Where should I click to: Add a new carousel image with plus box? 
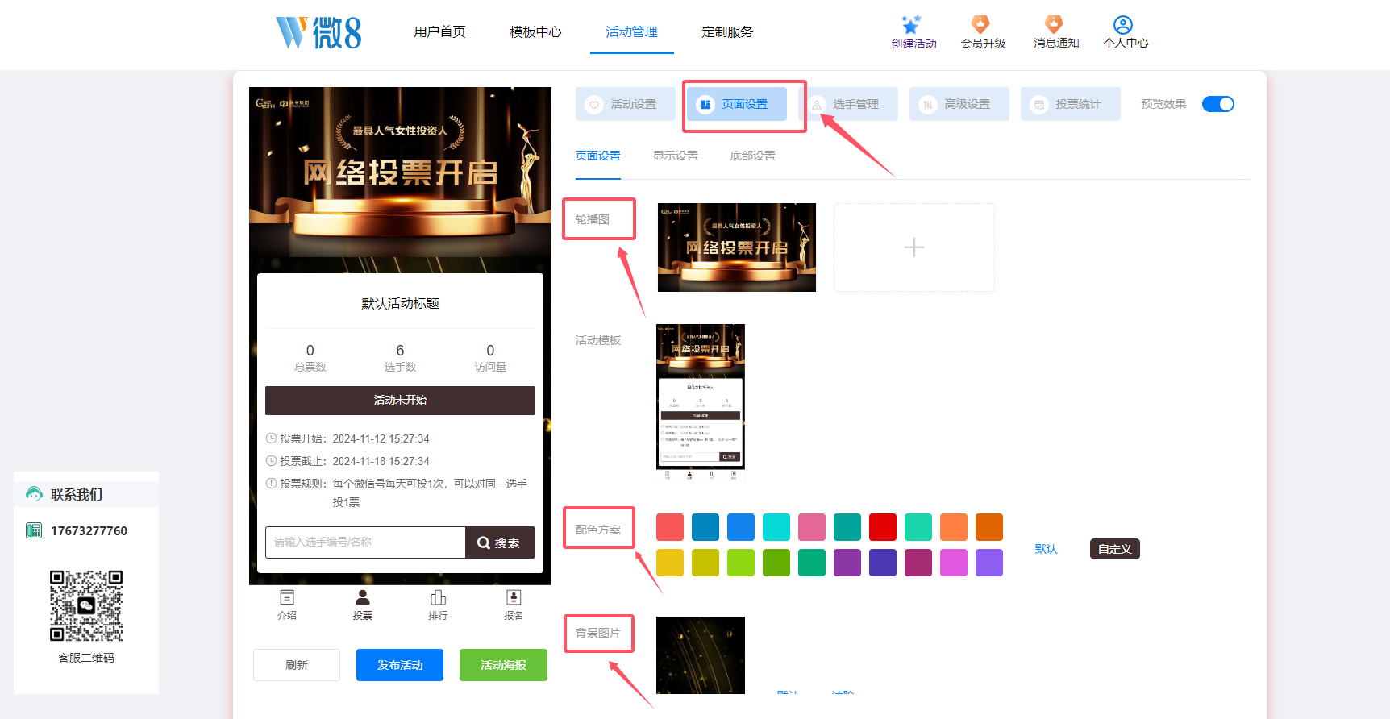tap(913, 247)
